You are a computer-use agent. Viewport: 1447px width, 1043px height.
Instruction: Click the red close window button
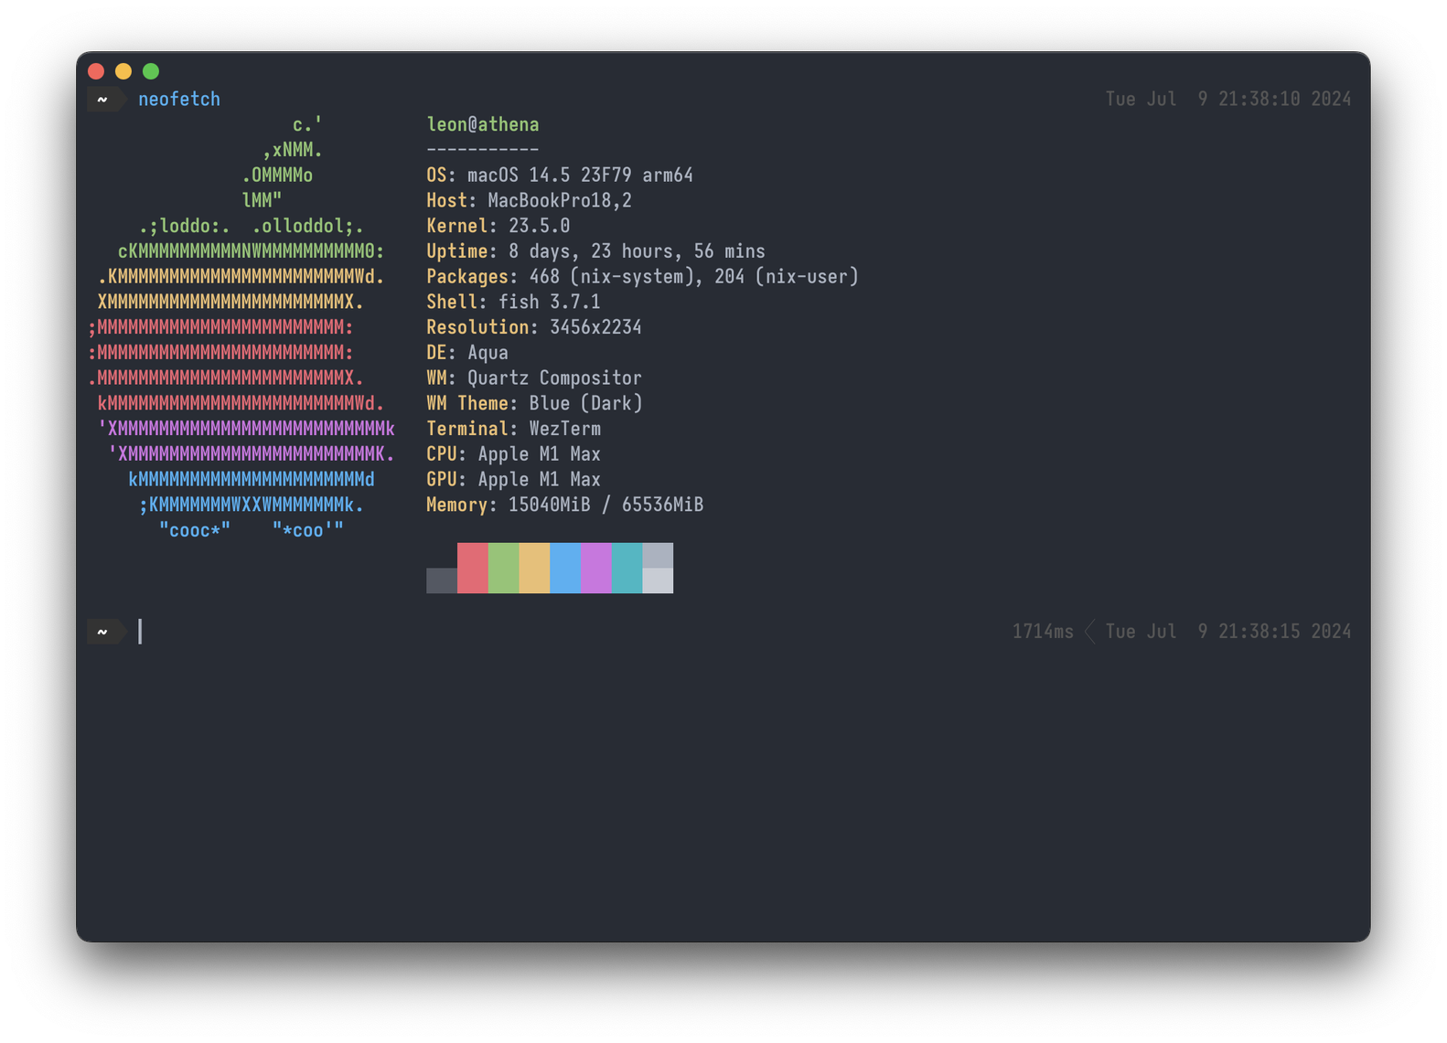[x=96, y=71]
